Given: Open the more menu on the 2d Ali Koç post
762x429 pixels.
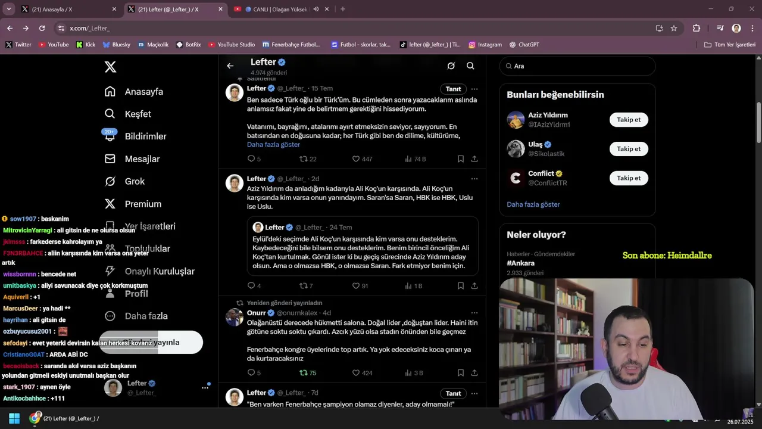Looking at the screenshot, I should coord(474,179).
